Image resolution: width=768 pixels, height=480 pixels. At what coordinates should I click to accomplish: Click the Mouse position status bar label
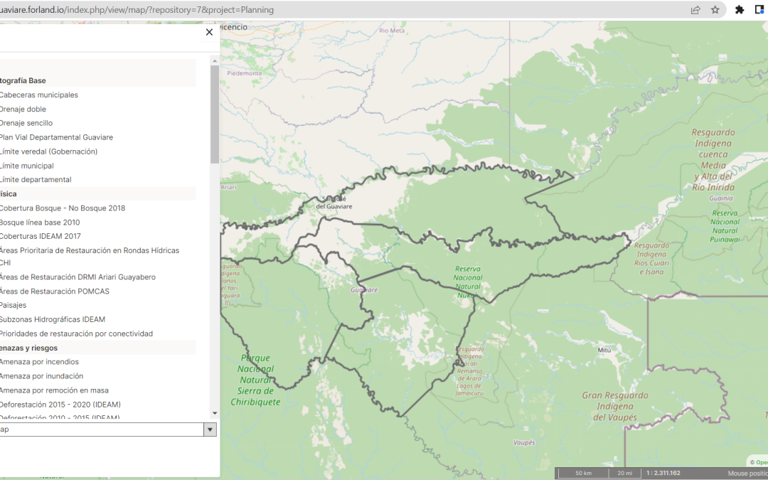[747, 474]
